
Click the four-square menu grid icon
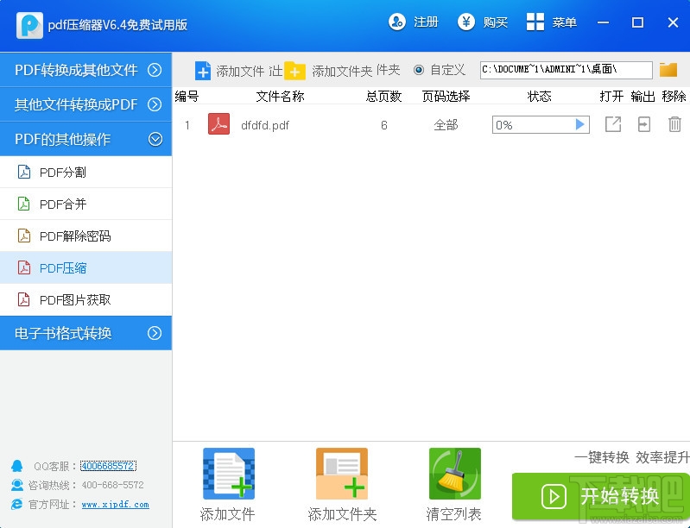click(535, 22)
